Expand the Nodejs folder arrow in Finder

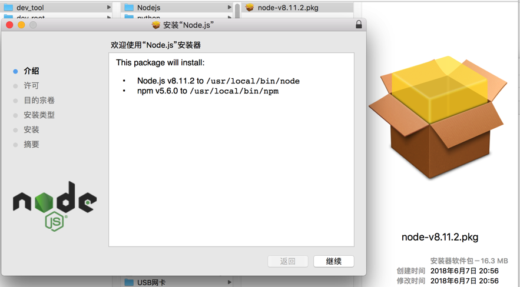(230, 7)
